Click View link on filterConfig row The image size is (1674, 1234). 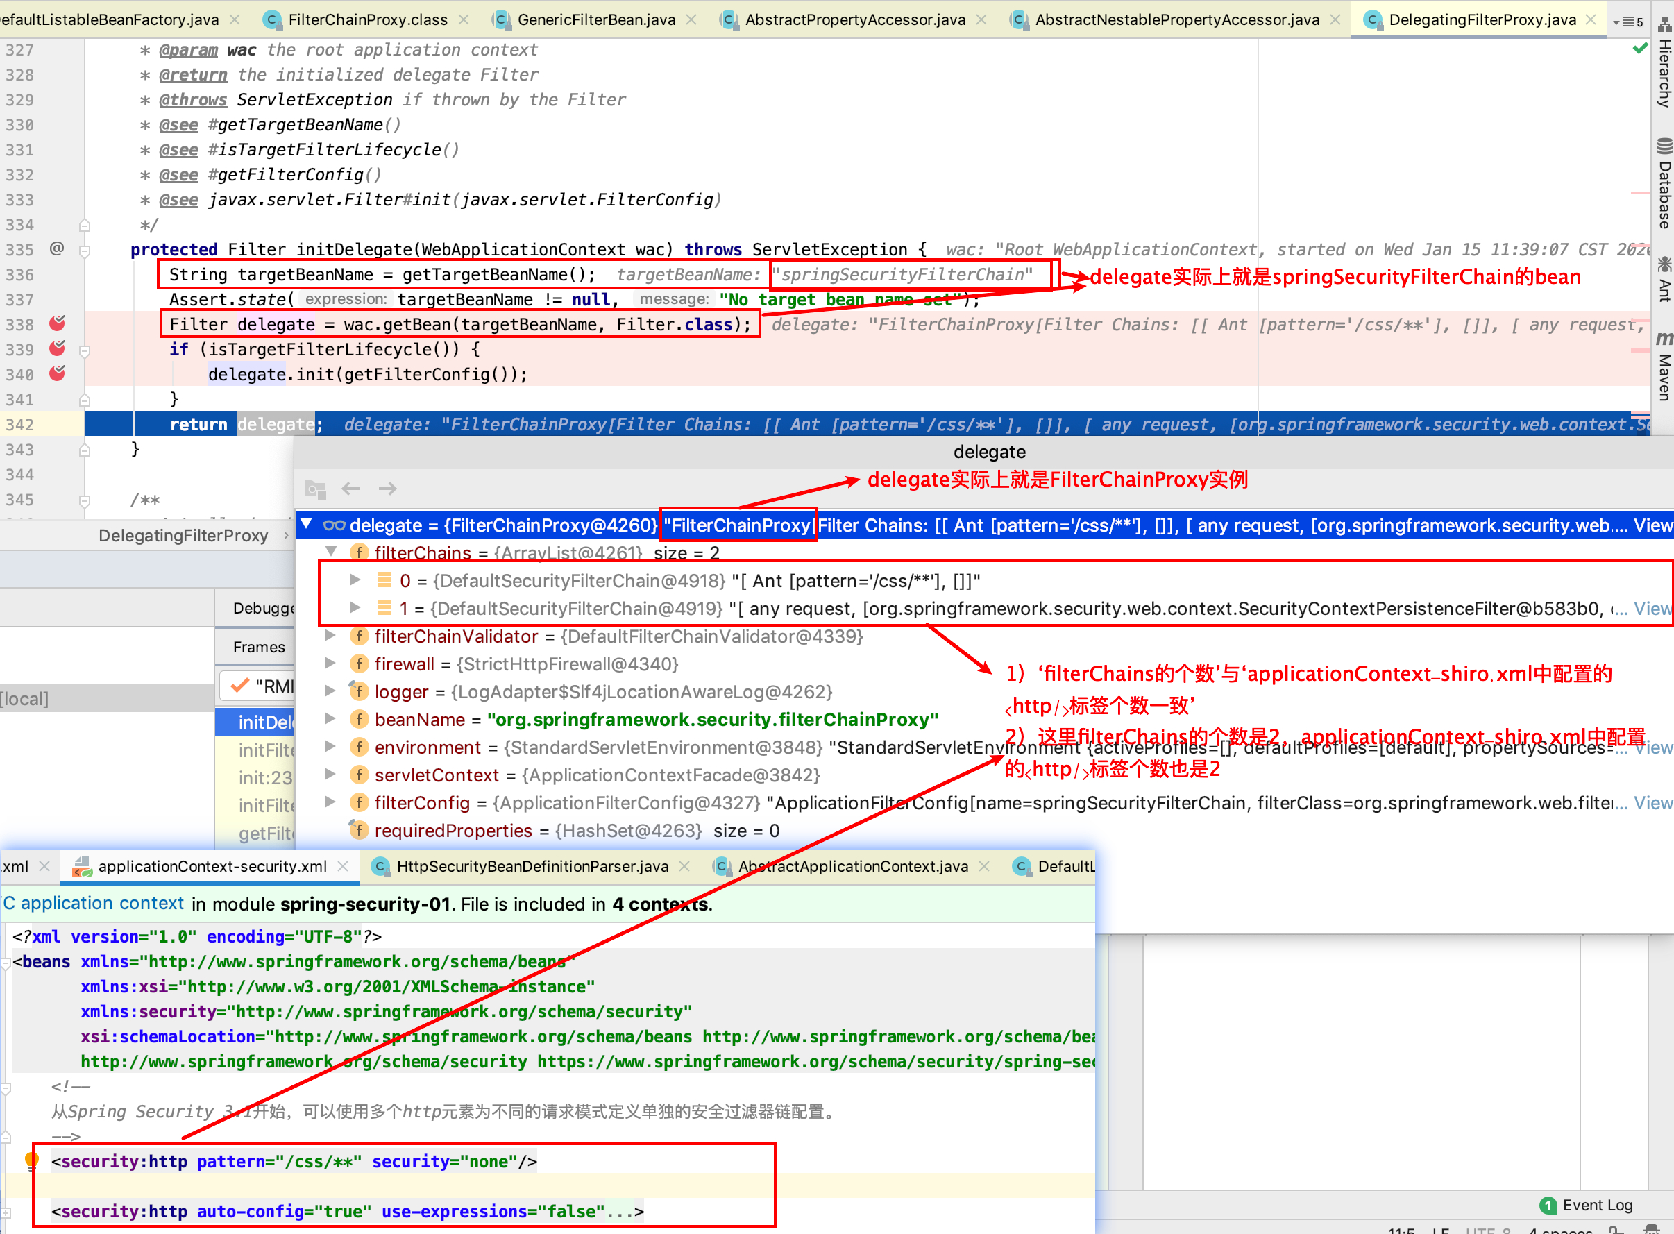pos(1652,803)
